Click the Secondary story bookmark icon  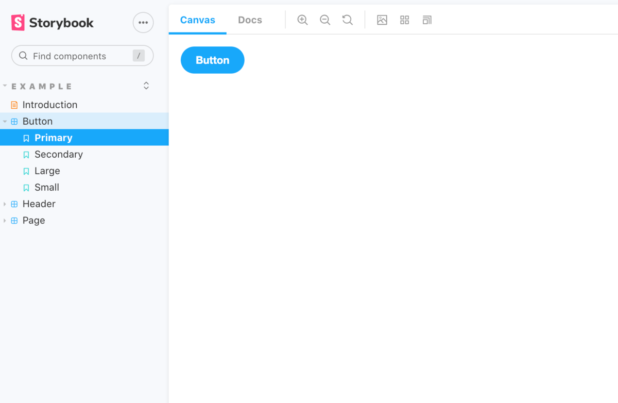point(26,155)
